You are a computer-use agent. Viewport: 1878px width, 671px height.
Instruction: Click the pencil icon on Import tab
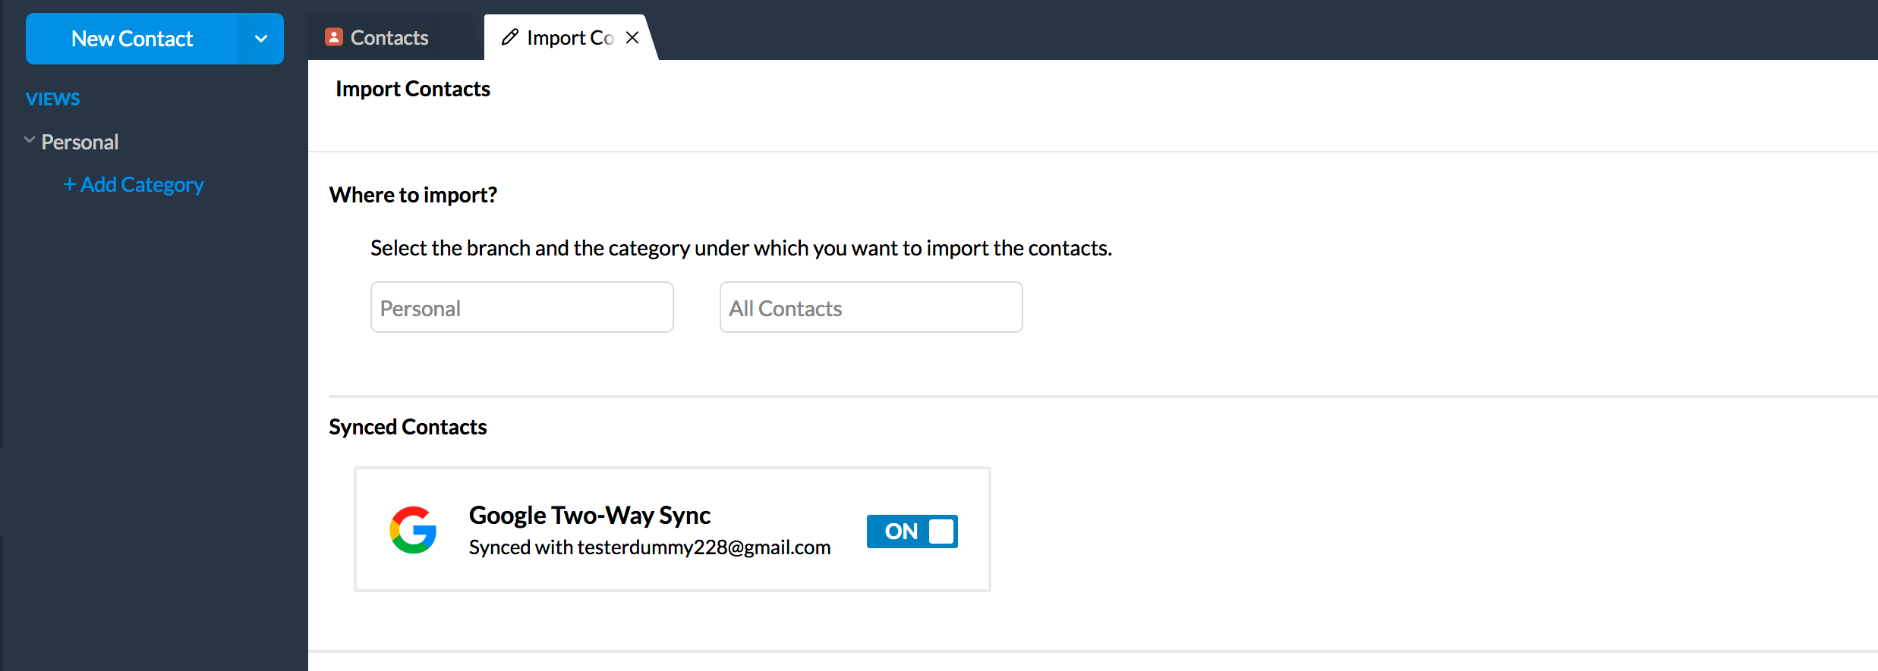[510, 37]
